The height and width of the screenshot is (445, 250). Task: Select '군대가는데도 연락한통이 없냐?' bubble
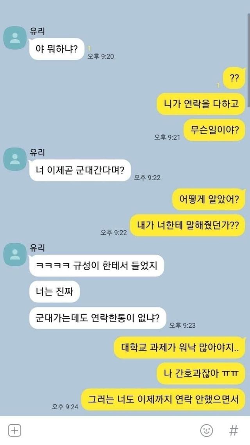[x=98, y=318]
